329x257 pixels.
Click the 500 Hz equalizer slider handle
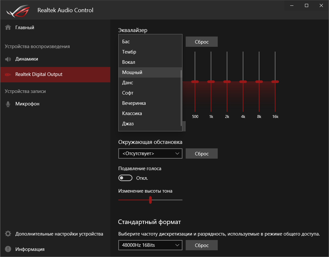point(195,82)
